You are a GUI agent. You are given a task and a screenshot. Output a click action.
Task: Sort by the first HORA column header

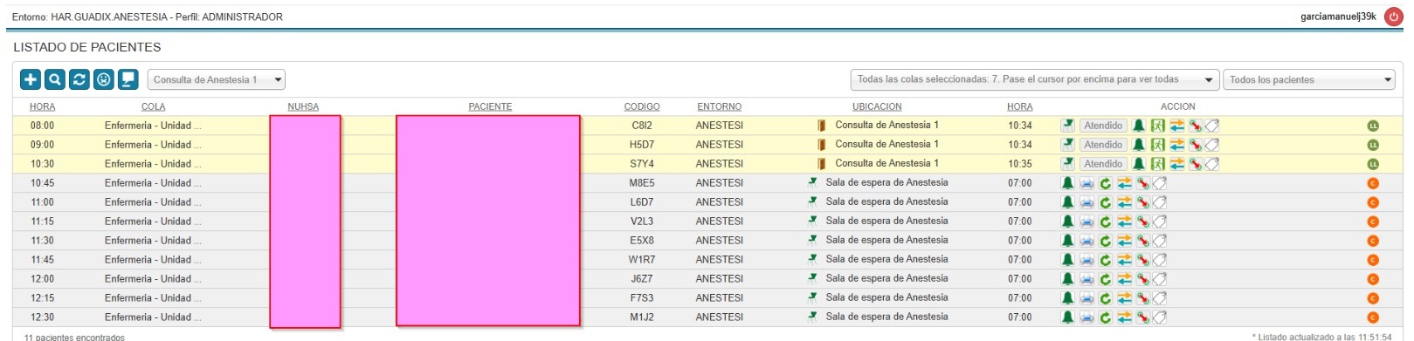42,106
